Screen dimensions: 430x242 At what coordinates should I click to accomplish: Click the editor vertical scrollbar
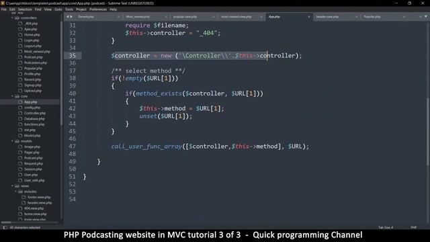[427, 132]
